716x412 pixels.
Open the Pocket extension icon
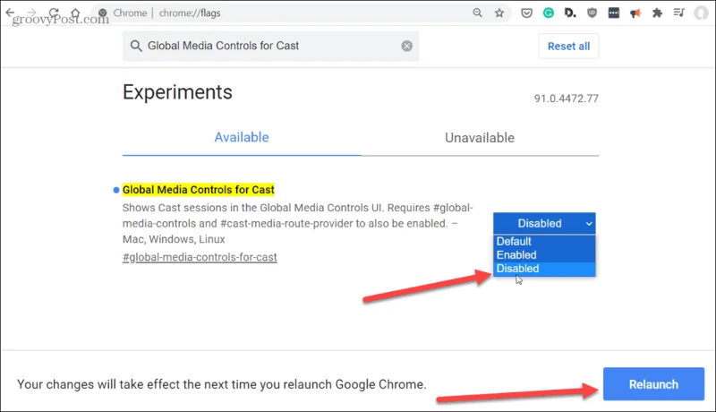click(526, 13)
